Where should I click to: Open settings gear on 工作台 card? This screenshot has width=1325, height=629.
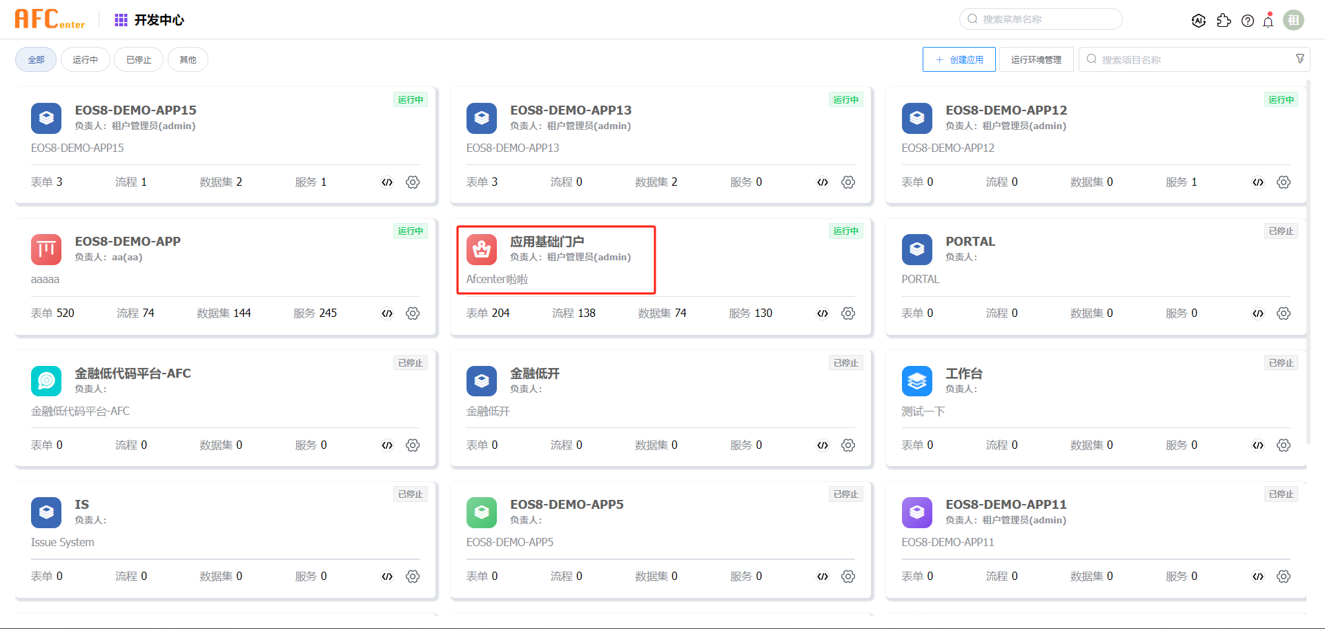1284,445
